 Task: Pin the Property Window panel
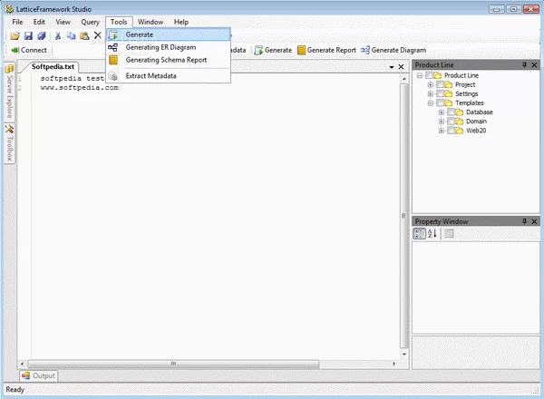point(525,221)
